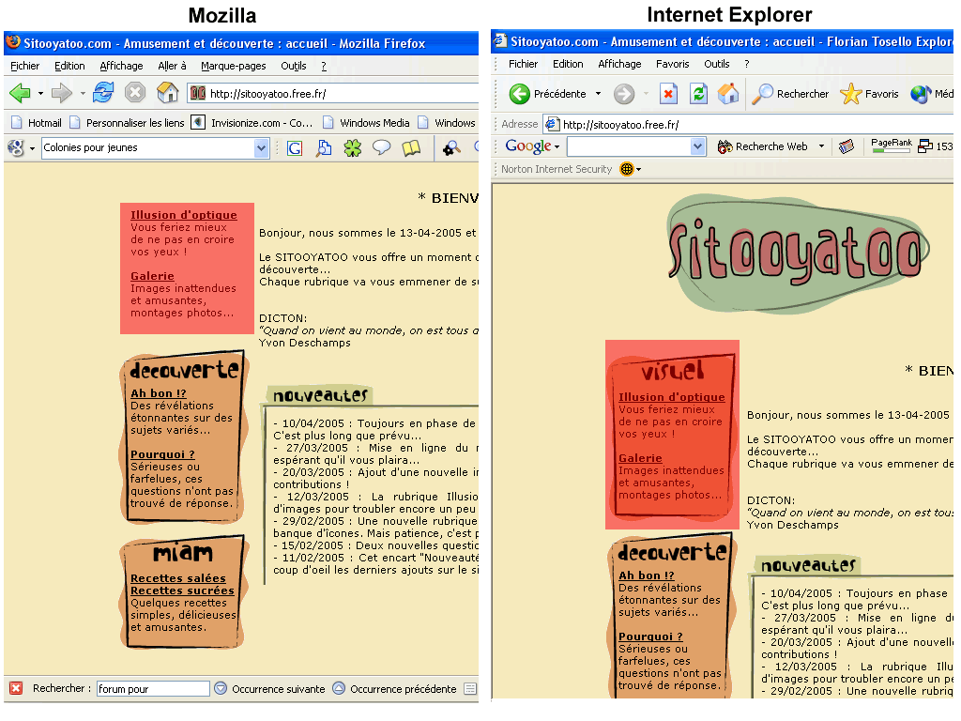Click the binoculars toolbar icon

pyautogui.click(x=451, y=148)
